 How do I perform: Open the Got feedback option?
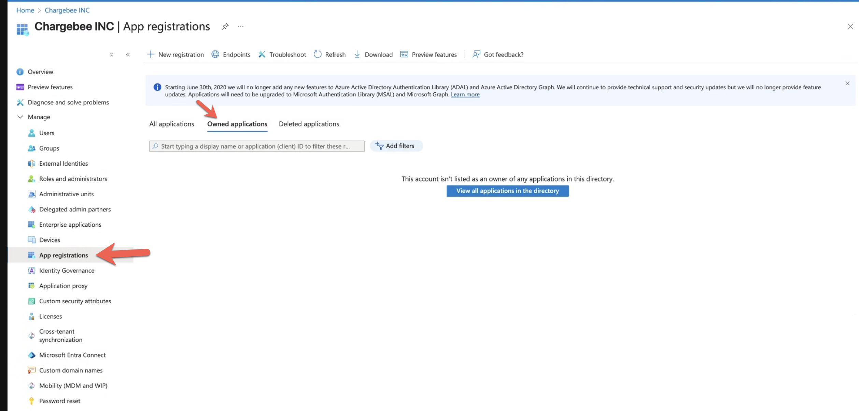(x=498, y=55)
